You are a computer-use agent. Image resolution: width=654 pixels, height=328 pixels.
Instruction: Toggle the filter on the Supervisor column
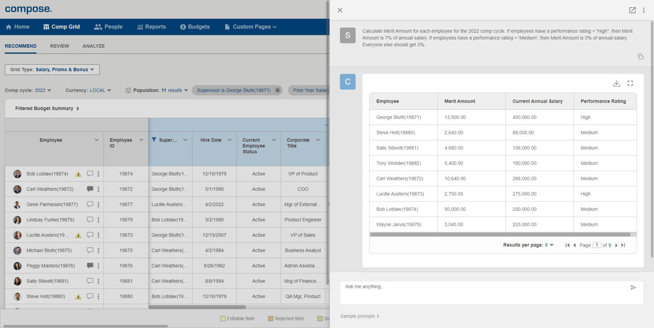click(154, 140)
